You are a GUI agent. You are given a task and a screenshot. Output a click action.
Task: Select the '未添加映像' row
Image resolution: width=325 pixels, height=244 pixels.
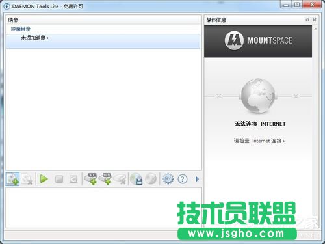(x=103, y=41)
